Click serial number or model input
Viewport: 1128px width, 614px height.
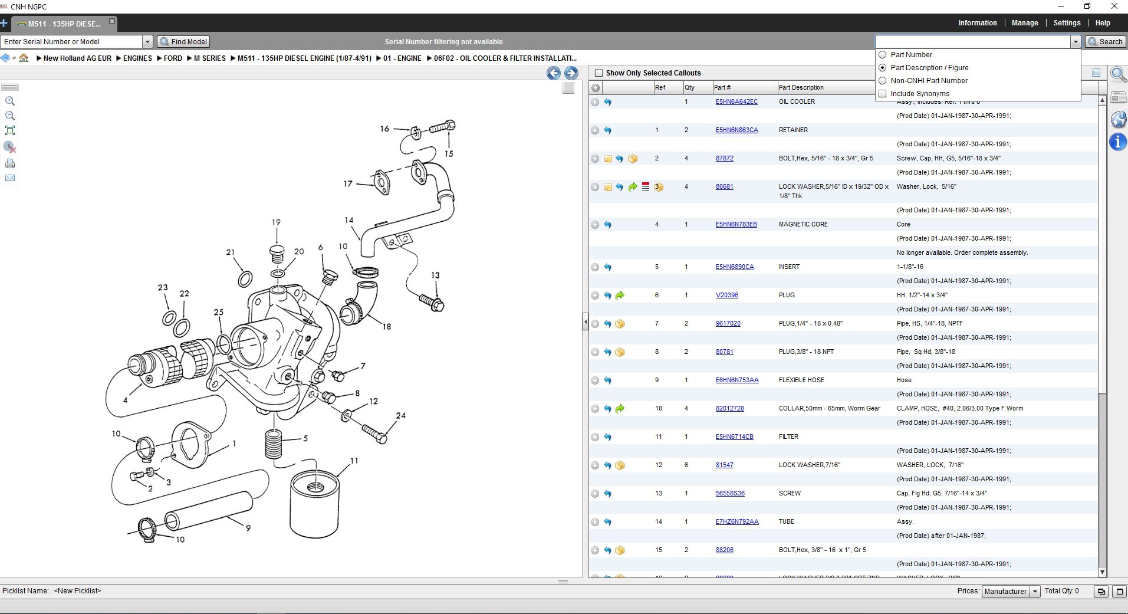click(71, 41)
